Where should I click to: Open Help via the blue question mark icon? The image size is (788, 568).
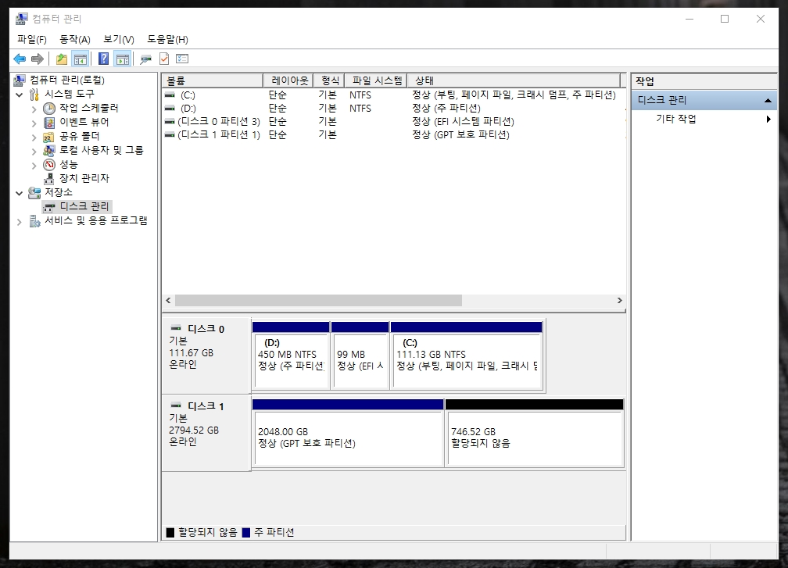coord(103,59)
